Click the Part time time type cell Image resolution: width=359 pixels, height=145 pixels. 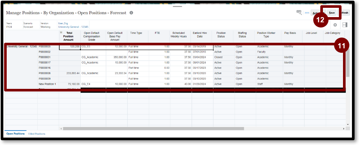point(138,68)
